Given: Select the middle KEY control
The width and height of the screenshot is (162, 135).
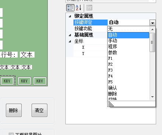Looking at the screenshot, I should 24,81.
